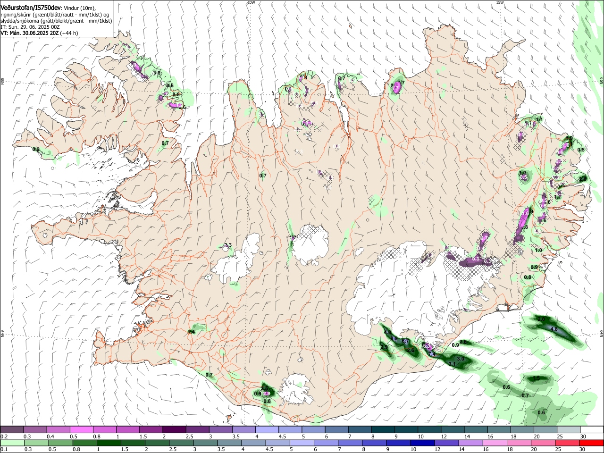This screenshot has width=604, height=453.
Task: Click the 12 label under the top legend row
Action: [444, 436]
